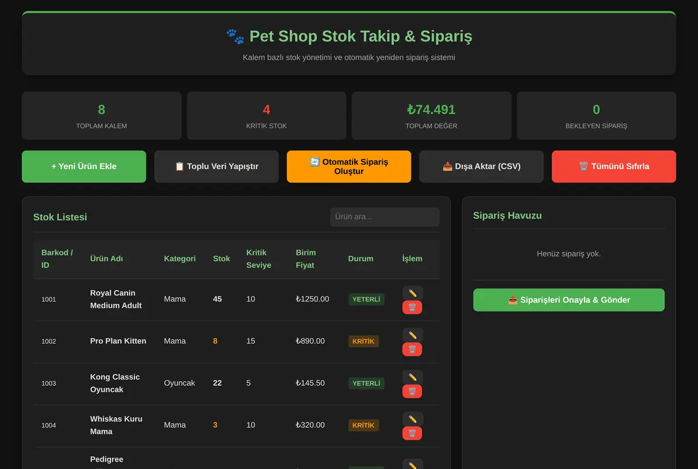Screen dimensions: 698x469
Task: Confirm orders with Siparişleri Onayla & Gönder
Action: coord(569,300)
